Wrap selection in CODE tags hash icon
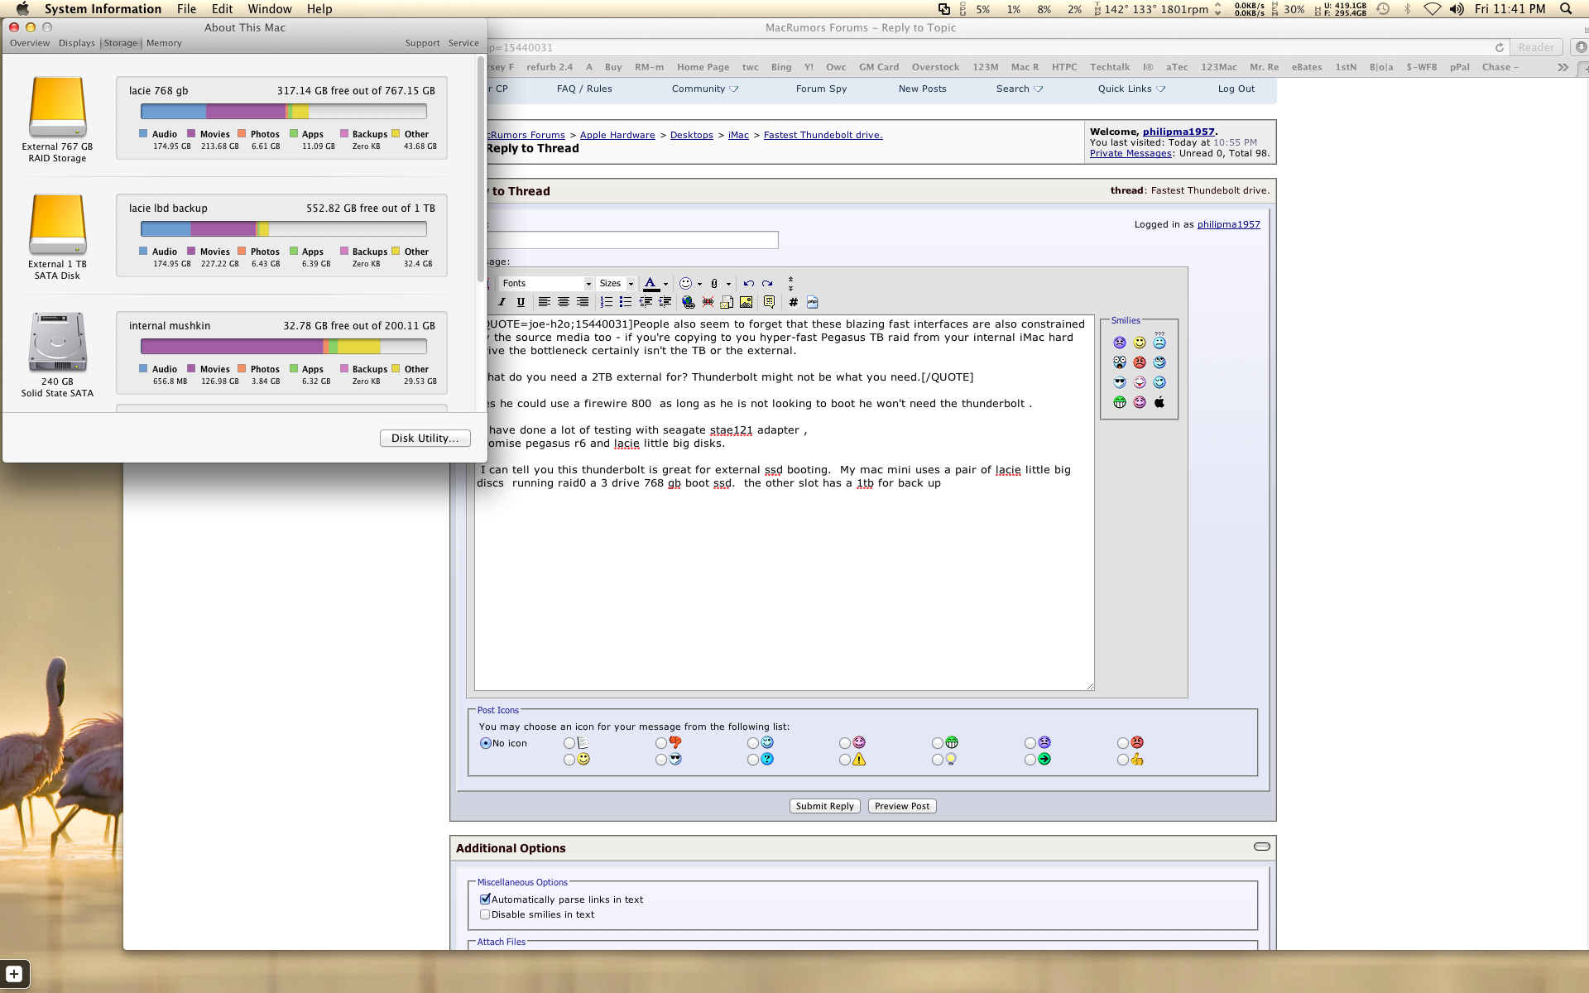 793,302
